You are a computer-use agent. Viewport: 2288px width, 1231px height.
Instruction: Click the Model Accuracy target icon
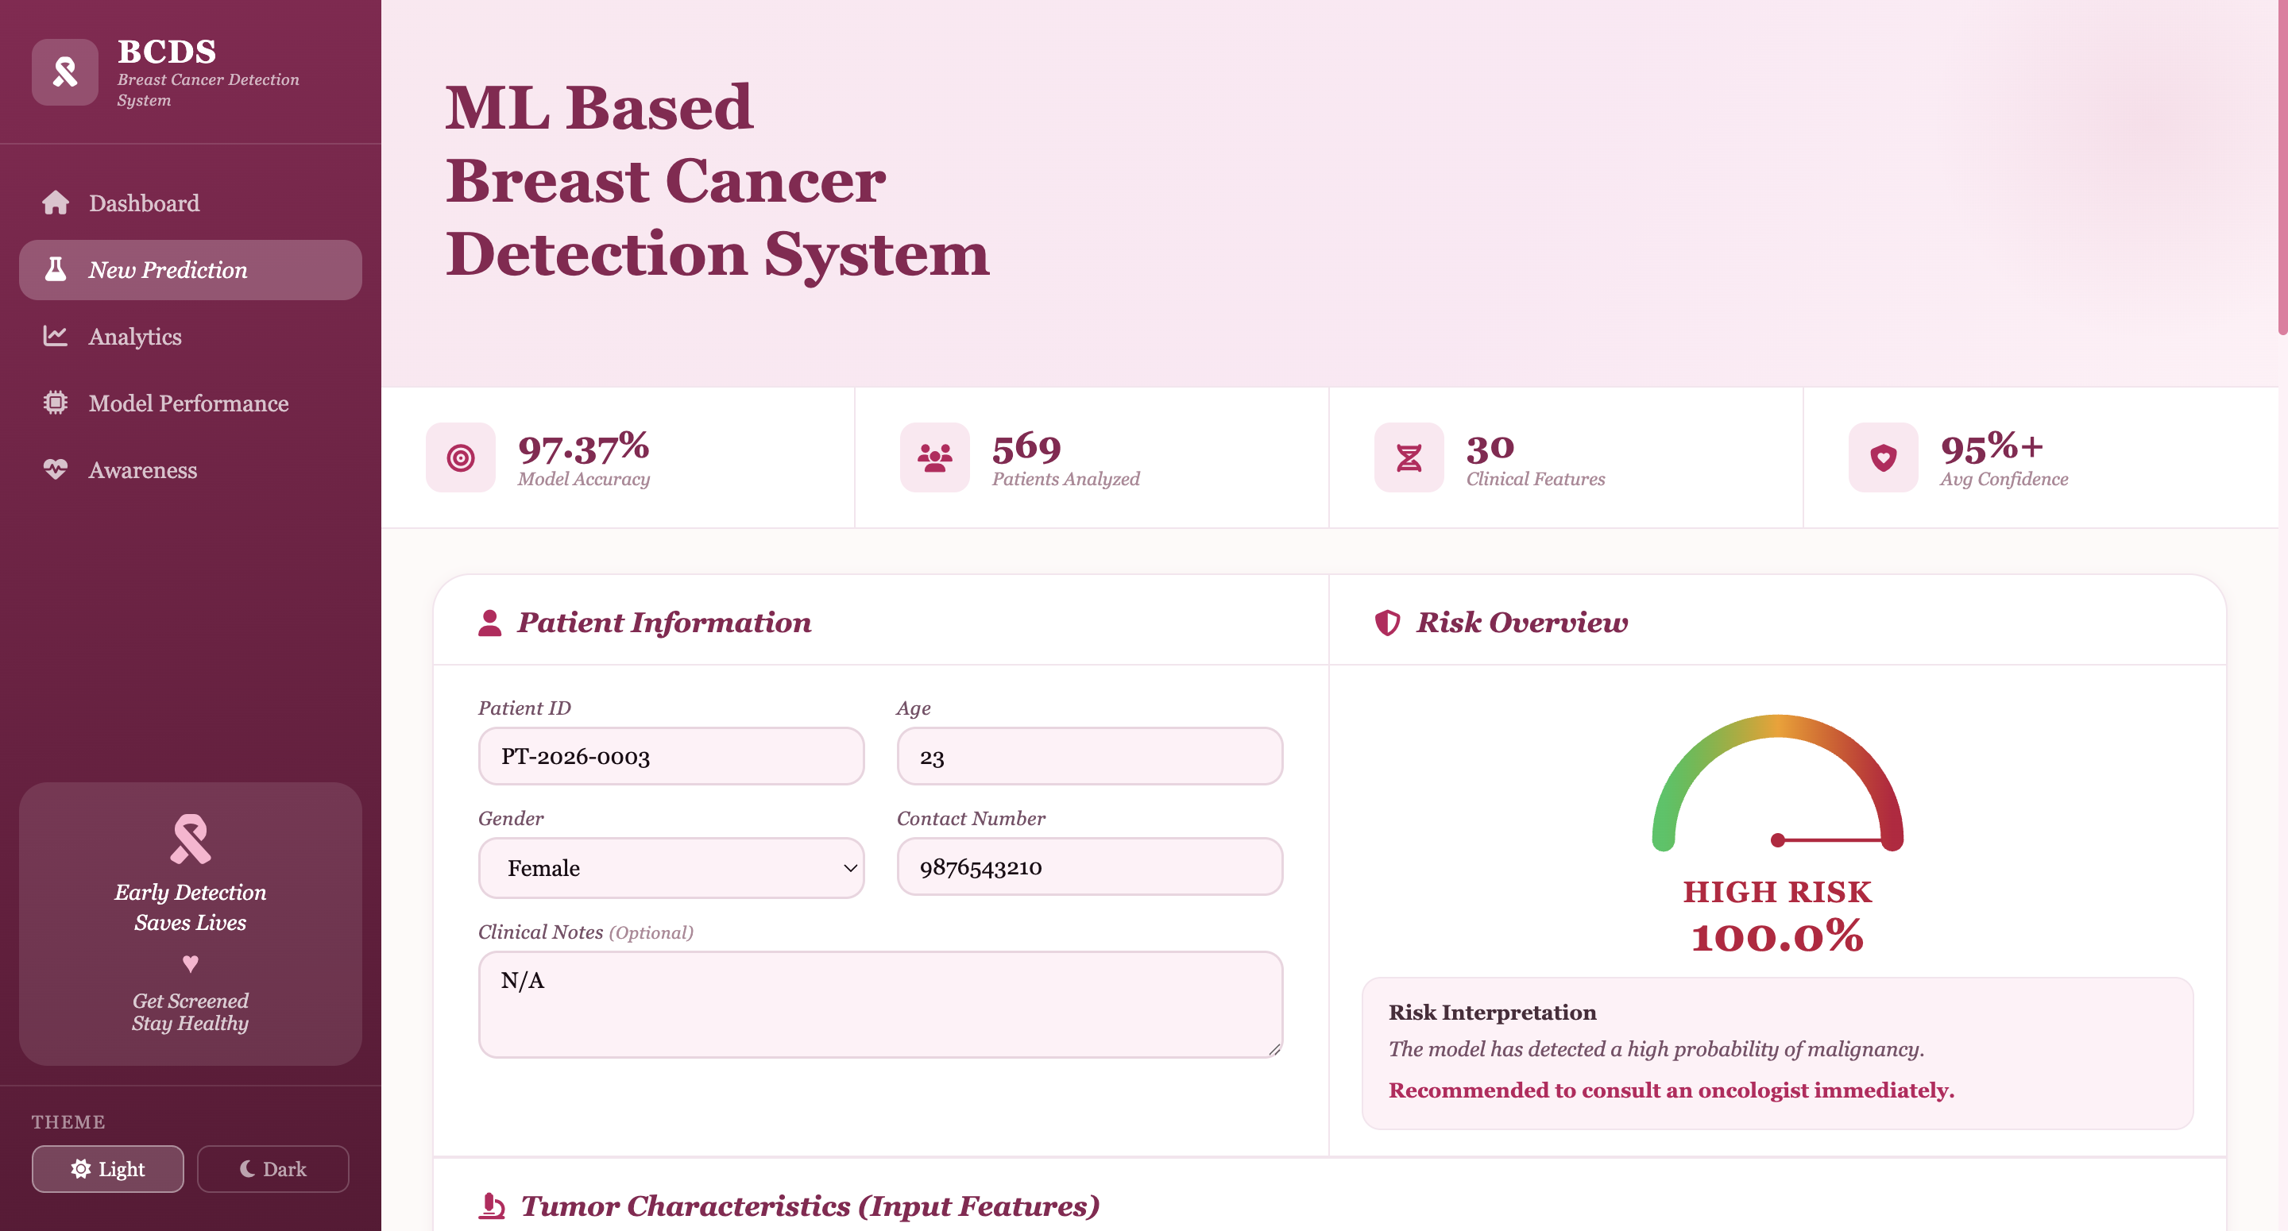[460, 457]
